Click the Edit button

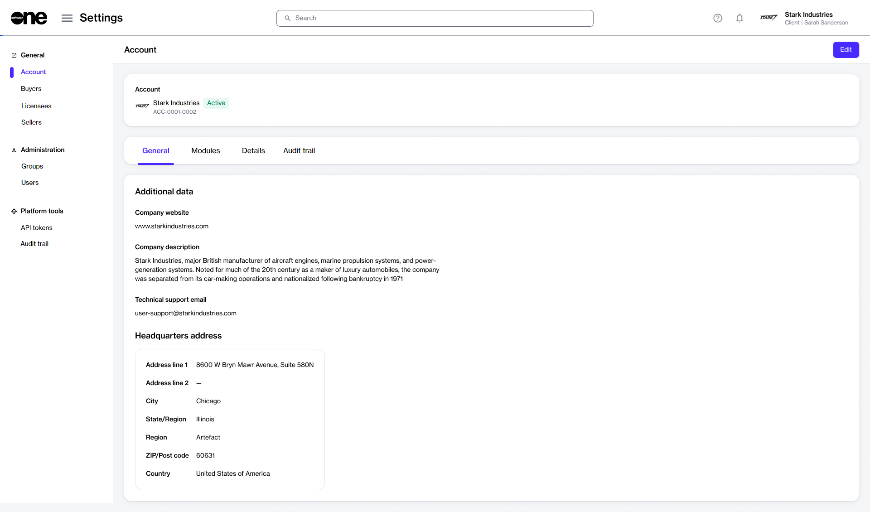click(x=846, y=50)
